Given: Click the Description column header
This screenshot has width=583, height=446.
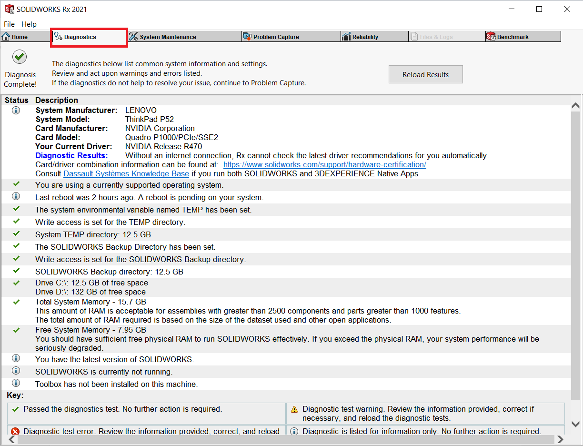Looking at the screenshot, I should tap(57, 100).
